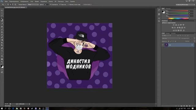The height and width of the screenshot is (110, 196).
Task: Toggle Quick Mask mode in the toolbar
Action: tap(2, 70)
